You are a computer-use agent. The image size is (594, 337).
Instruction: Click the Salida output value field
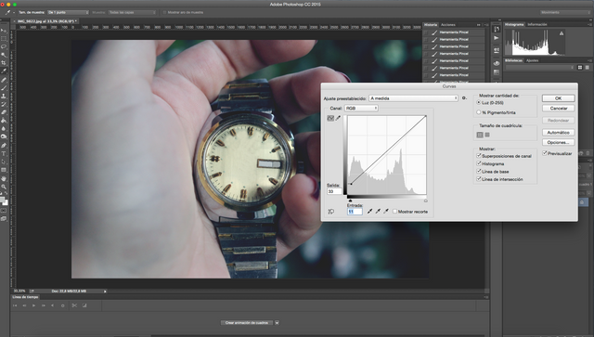[x=334, y=191]
